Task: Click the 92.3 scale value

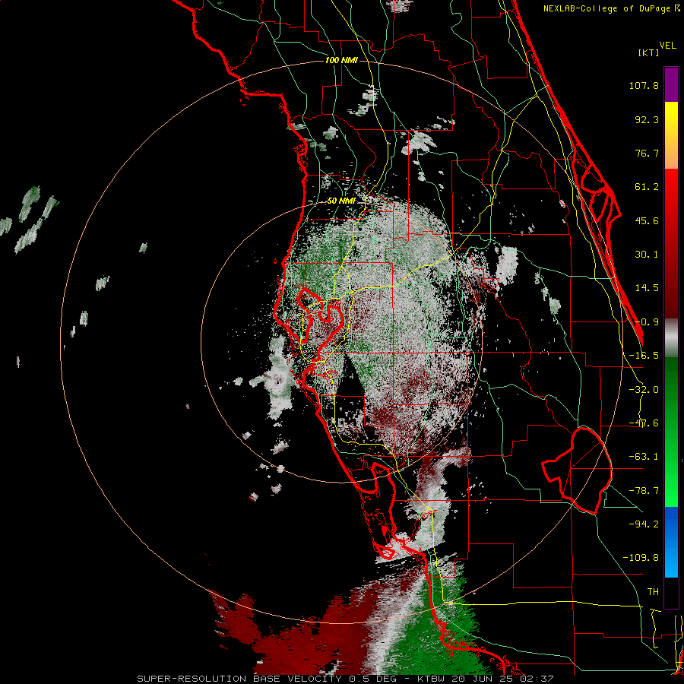Action: 647,119
